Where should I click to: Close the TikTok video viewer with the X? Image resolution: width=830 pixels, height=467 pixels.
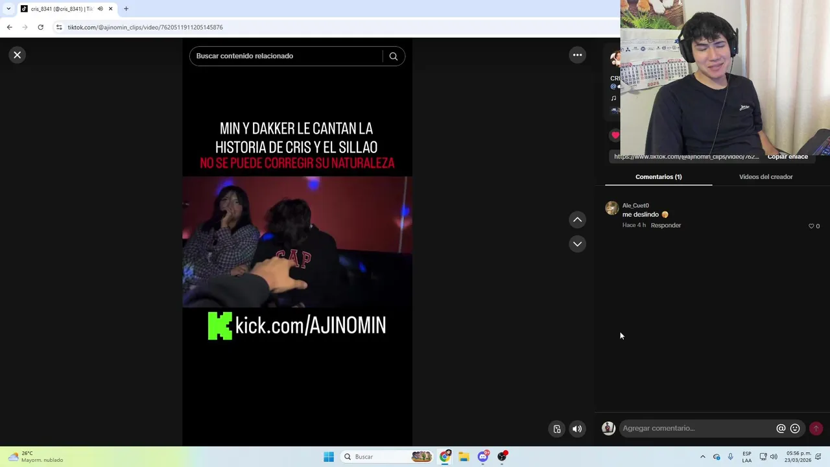pyautogui.click(x=18, y=55)
